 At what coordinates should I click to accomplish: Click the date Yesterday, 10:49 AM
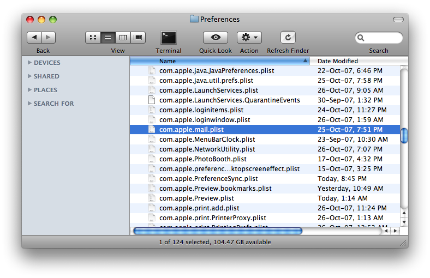tap(350, 189)
